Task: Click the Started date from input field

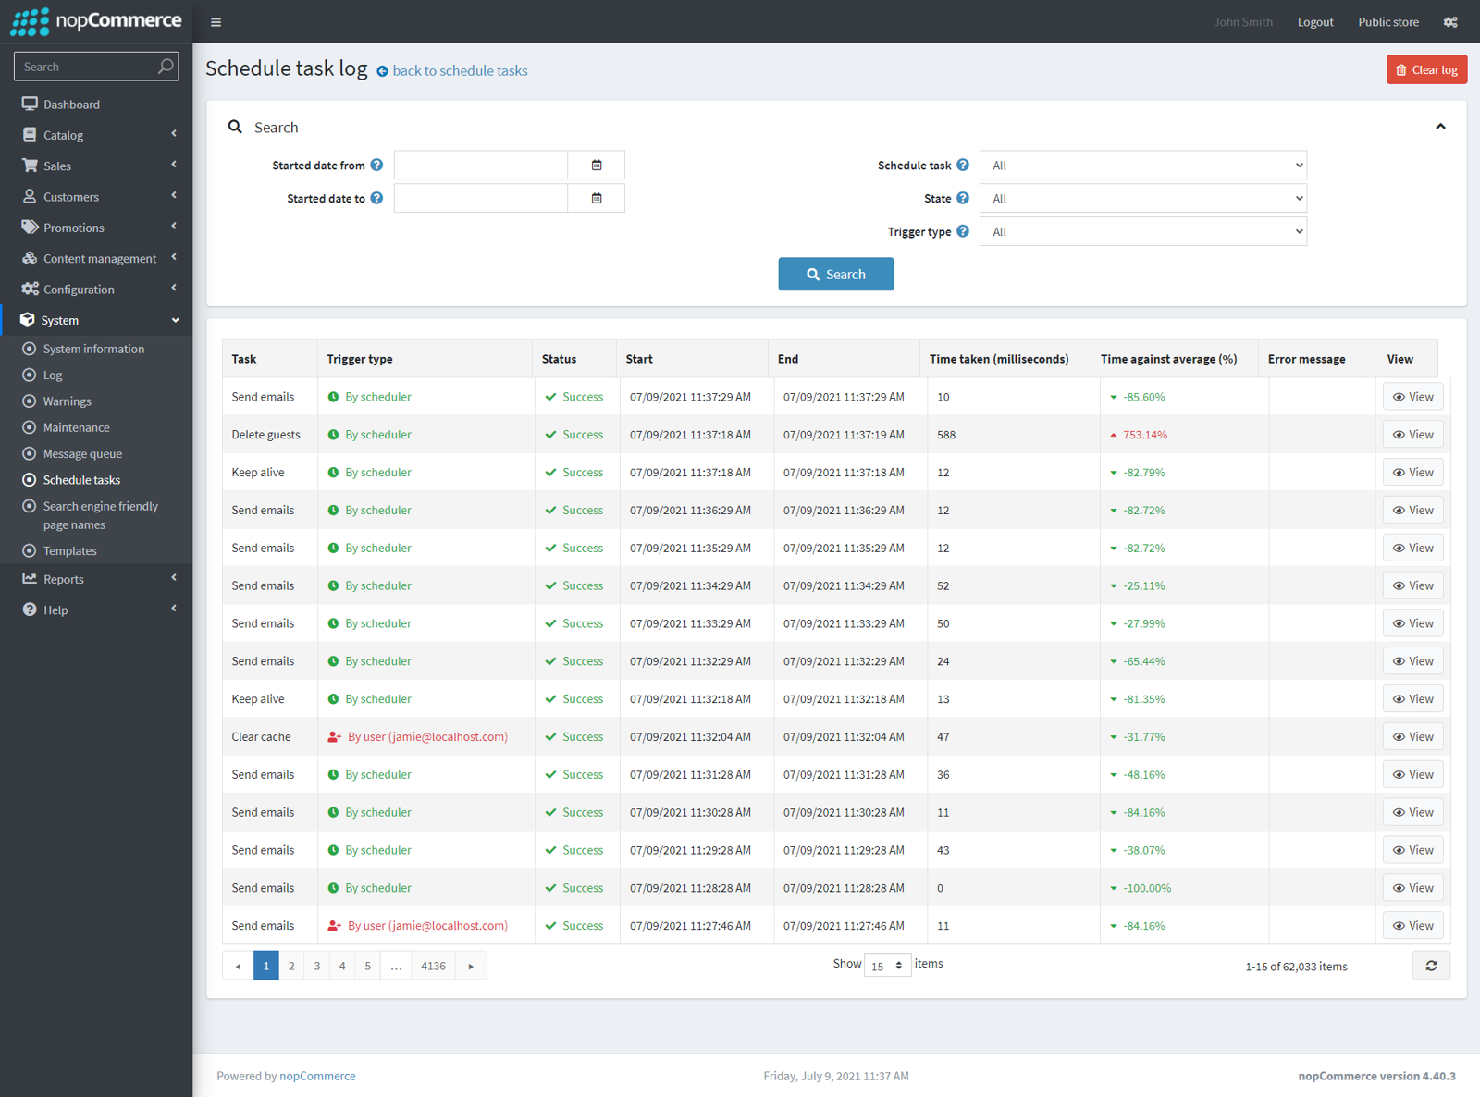Action: pos(481,166)
